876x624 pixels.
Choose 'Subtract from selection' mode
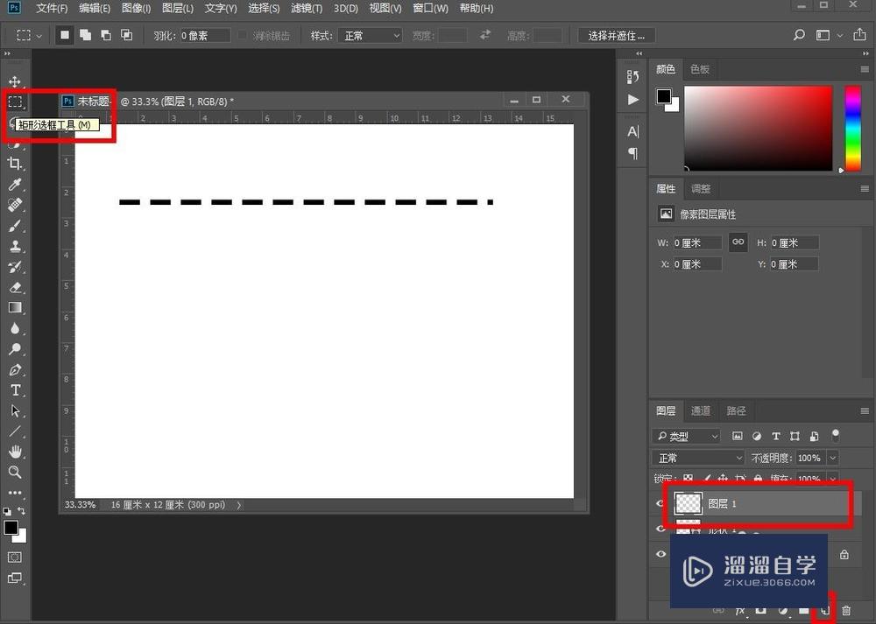(x=106, y=35)
